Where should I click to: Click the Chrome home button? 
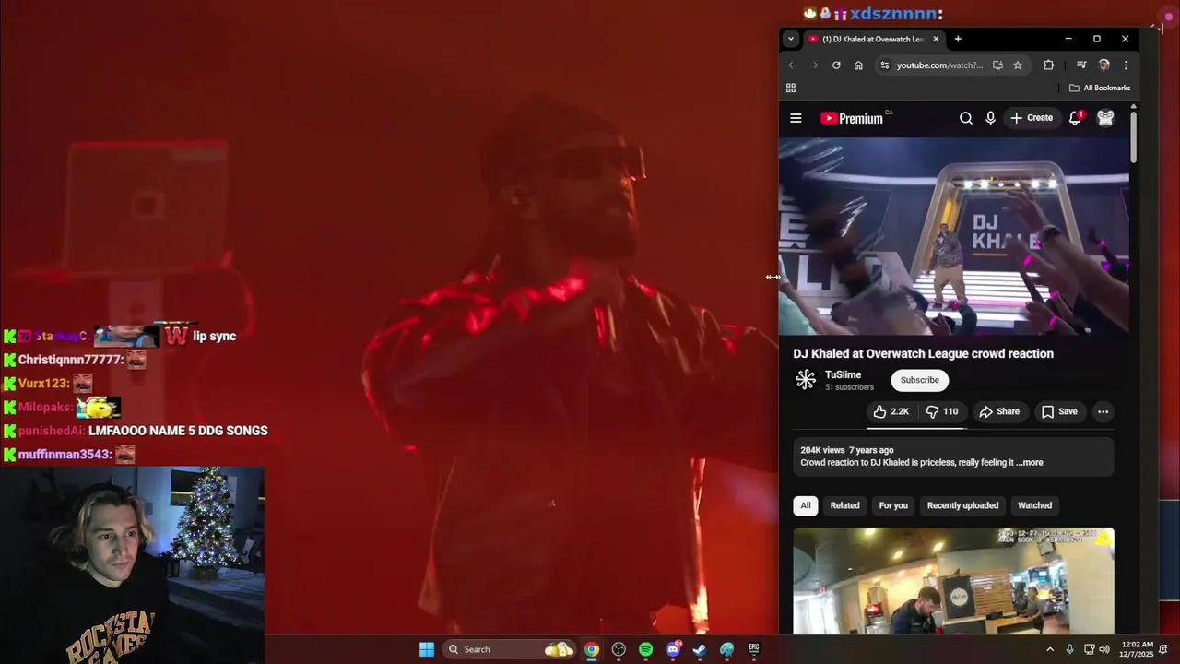[858, 65]
